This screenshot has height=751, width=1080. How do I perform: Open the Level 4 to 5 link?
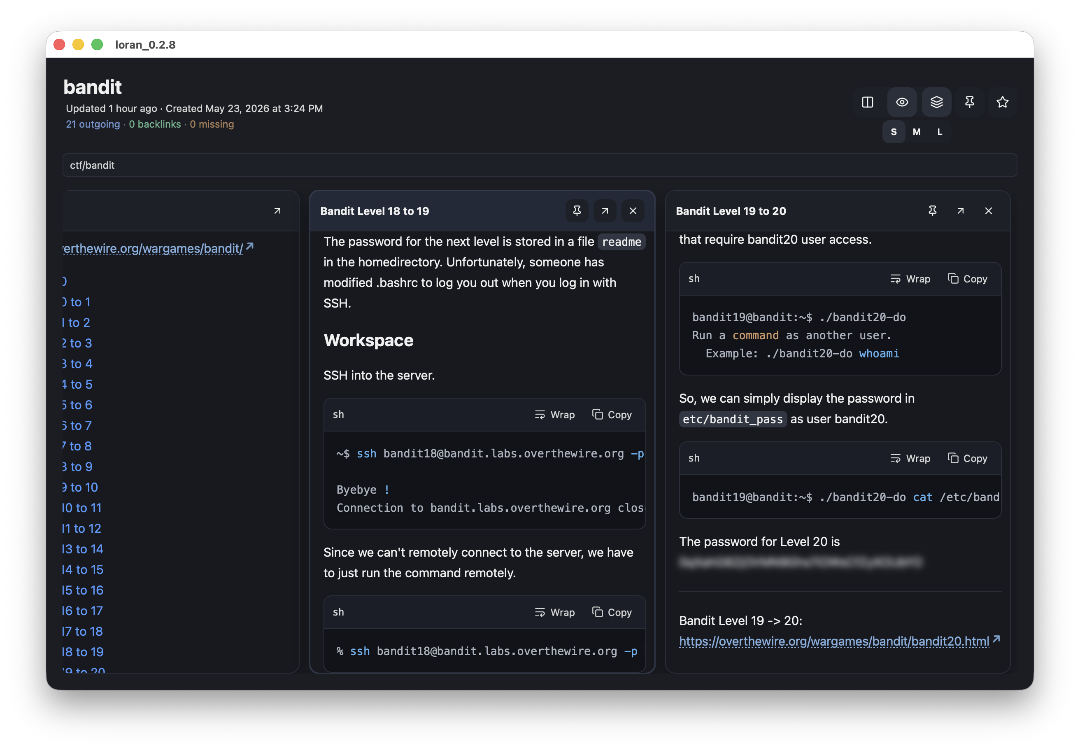pos(78,385)
